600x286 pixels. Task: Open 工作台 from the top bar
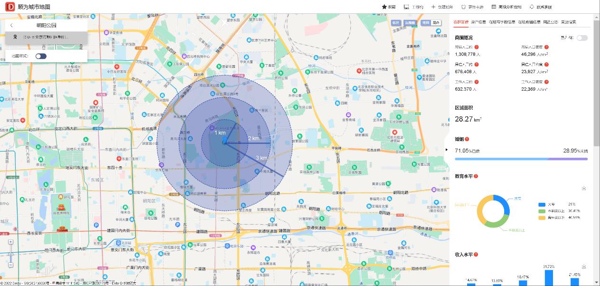click(406, 7)
